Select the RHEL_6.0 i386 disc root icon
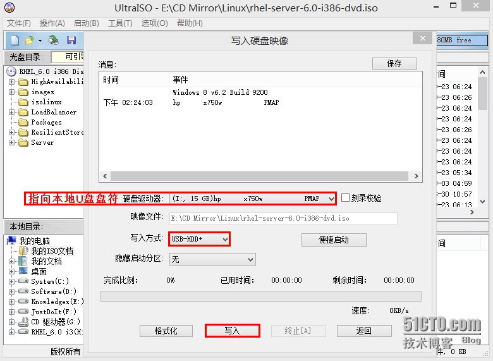This screenshot has height=361, width=493. pyautogui.click(x=11, y=71)
